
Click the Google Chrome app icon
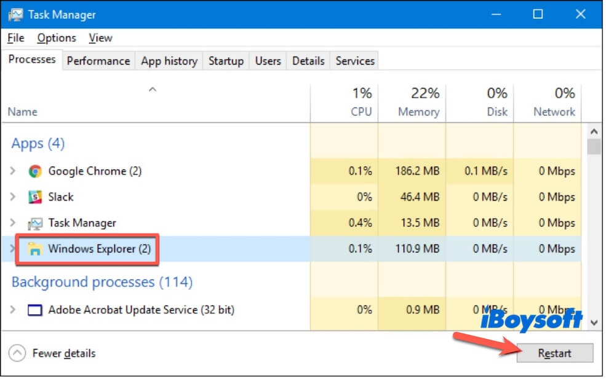pos(35,171)
